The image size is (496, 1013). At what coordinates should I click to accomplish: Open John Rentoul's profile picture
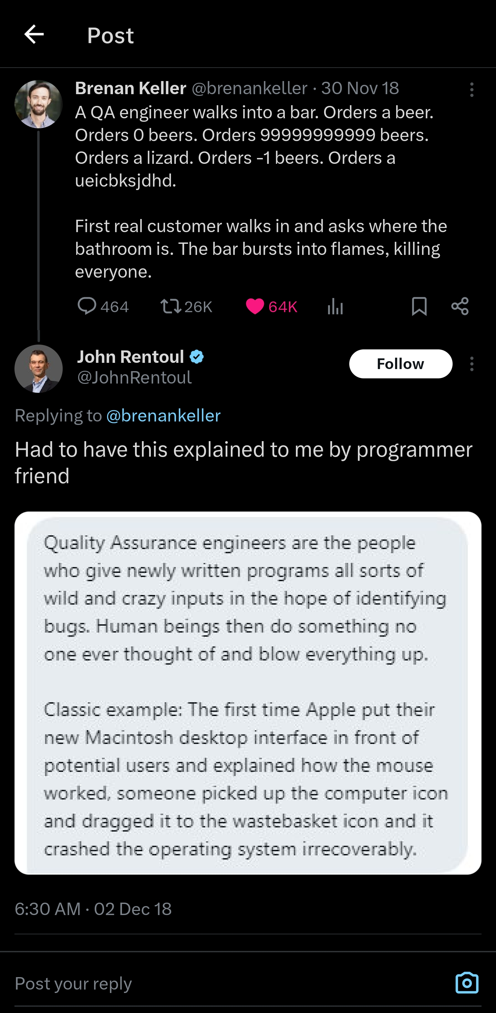point(39,368)
